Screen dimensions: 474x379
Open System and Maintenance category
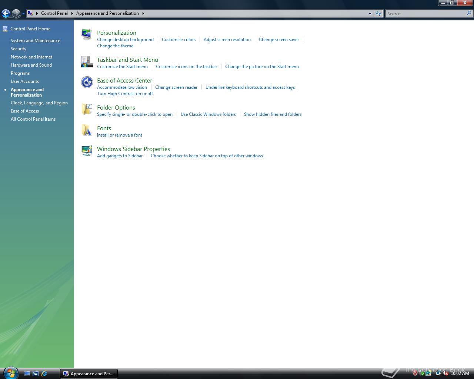35,41
